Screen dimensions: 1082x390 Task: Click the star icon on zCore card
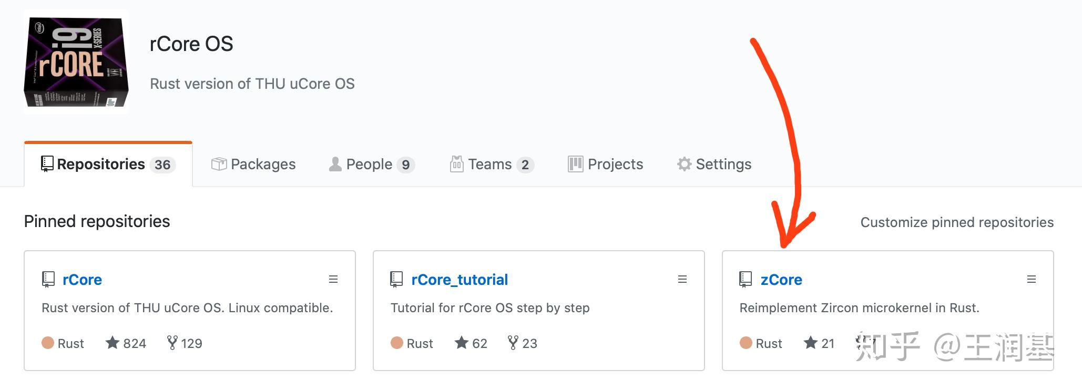click(811, 343)
